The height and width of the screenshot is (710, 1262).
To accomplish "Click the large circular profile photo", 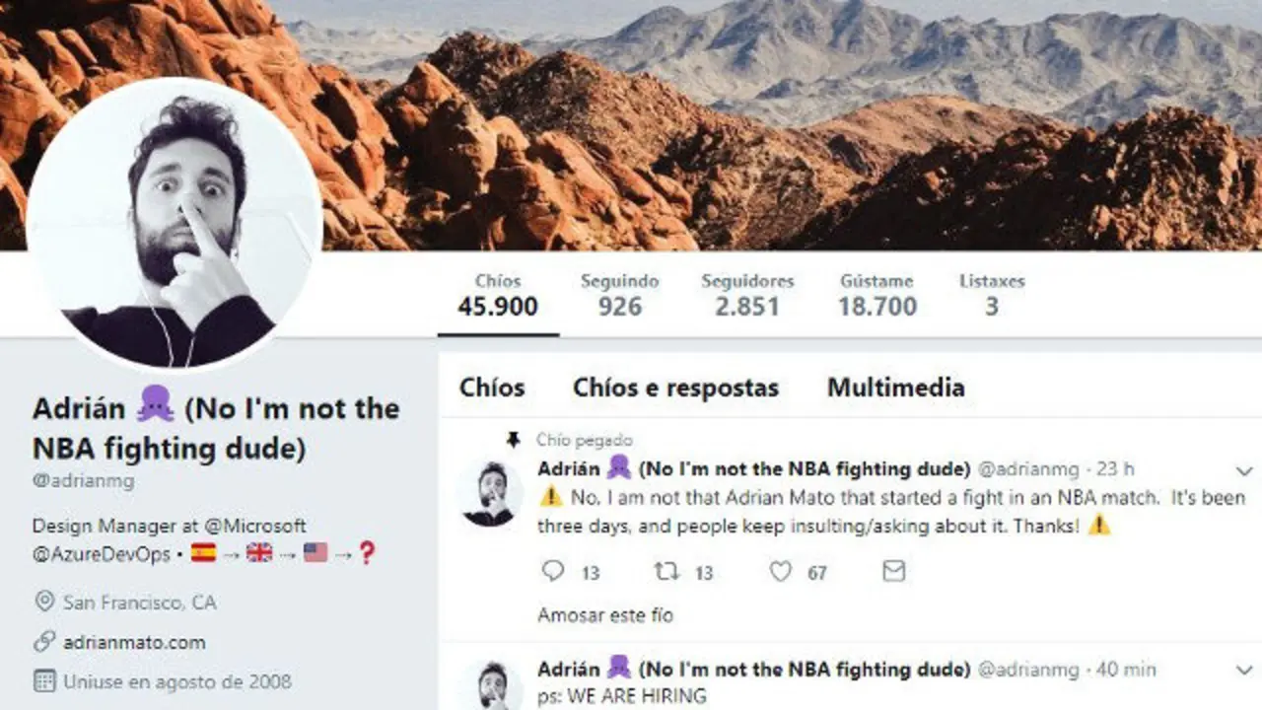I will click(175, 225).
